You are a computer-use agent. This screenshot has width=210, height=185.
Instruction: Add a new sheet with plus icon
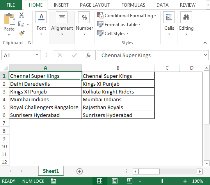point(80,171)
